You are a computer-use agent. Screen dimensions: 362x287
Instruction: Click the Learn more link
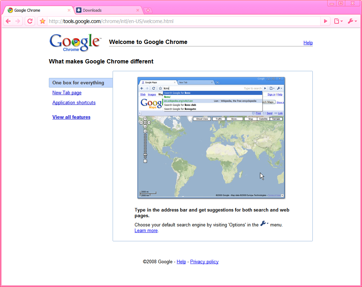pos(146,230)
